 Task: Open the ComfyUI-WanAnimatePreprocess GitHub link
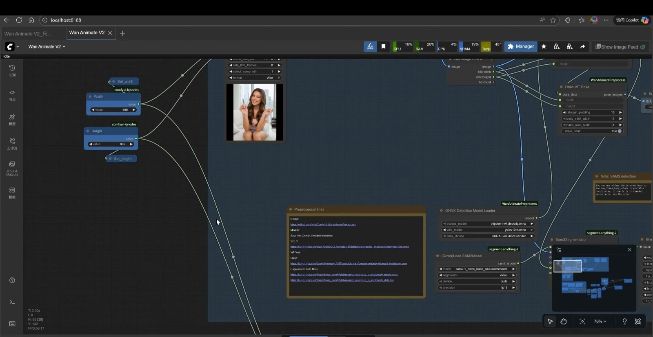point(323,224)
